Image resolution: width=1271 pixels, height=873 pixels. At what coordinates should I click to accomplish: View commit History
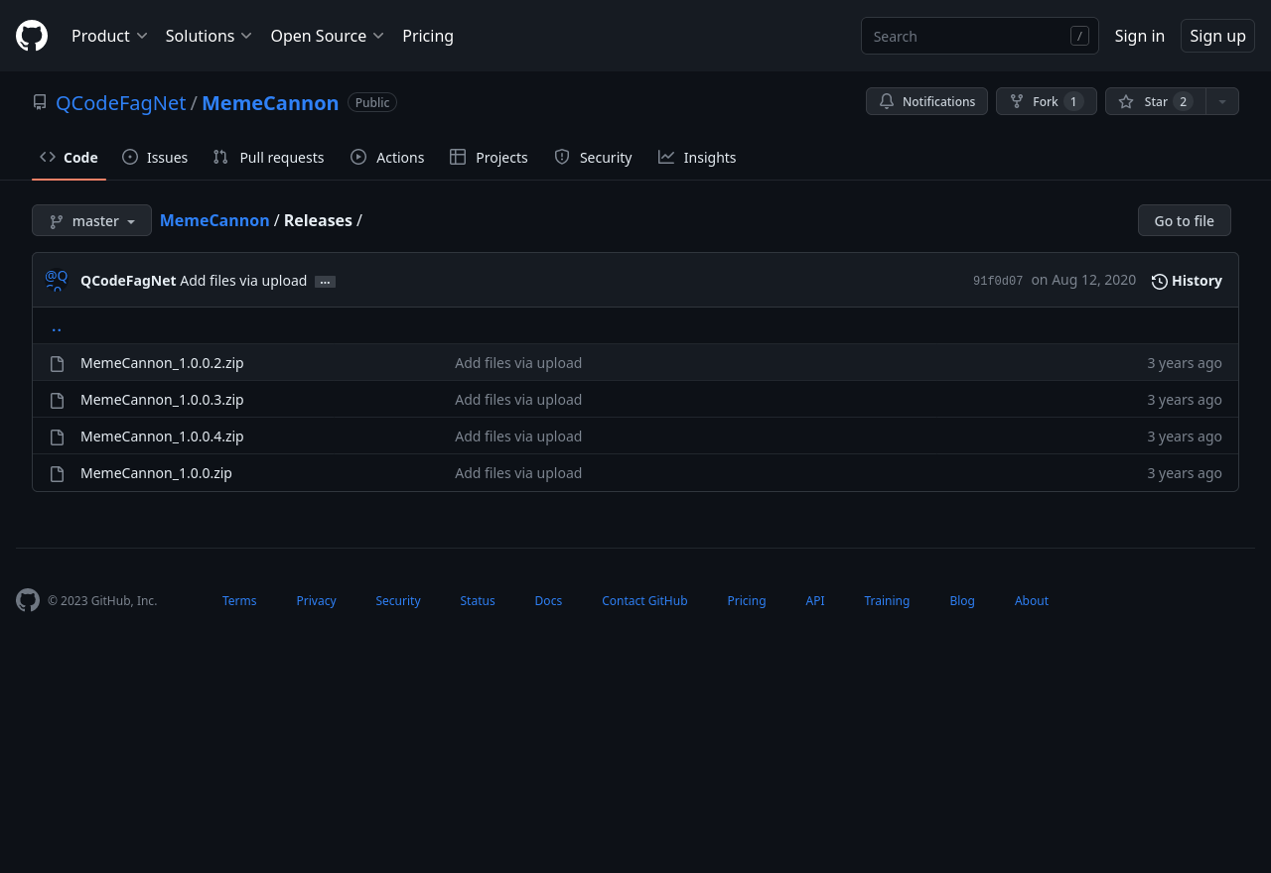pos(1187,281)
